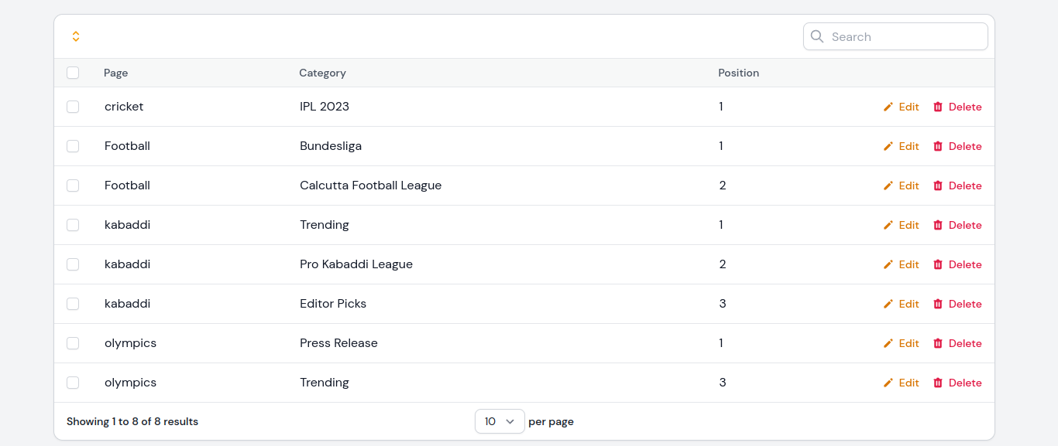This screenshot has width=1058, height=446.
Task: Open the per page count dropdown
Action: point(500,421)
